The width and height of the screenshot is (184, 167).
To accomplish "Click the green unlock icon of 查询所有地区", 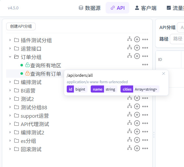I will coord(28,65).
